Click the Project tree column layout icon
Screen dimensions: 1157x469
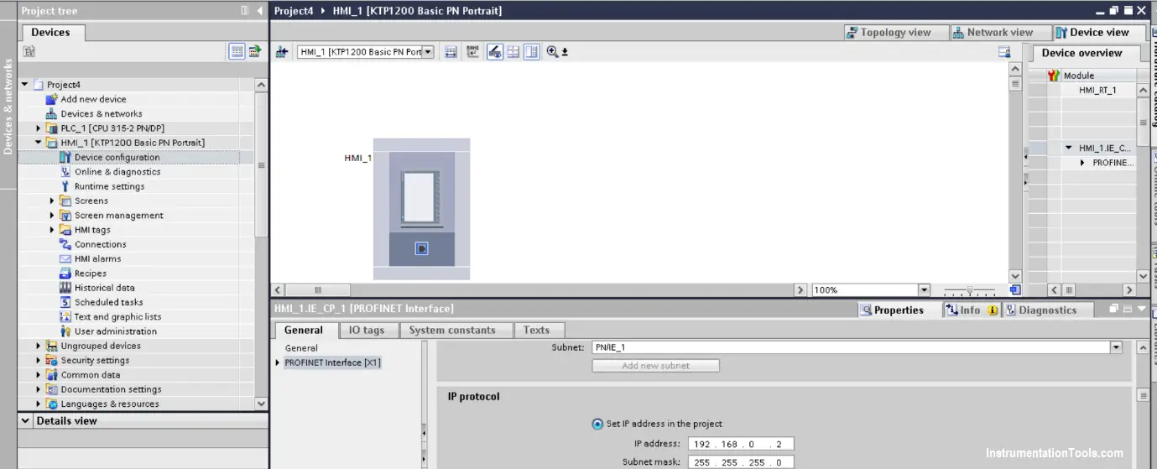point(245,10)
